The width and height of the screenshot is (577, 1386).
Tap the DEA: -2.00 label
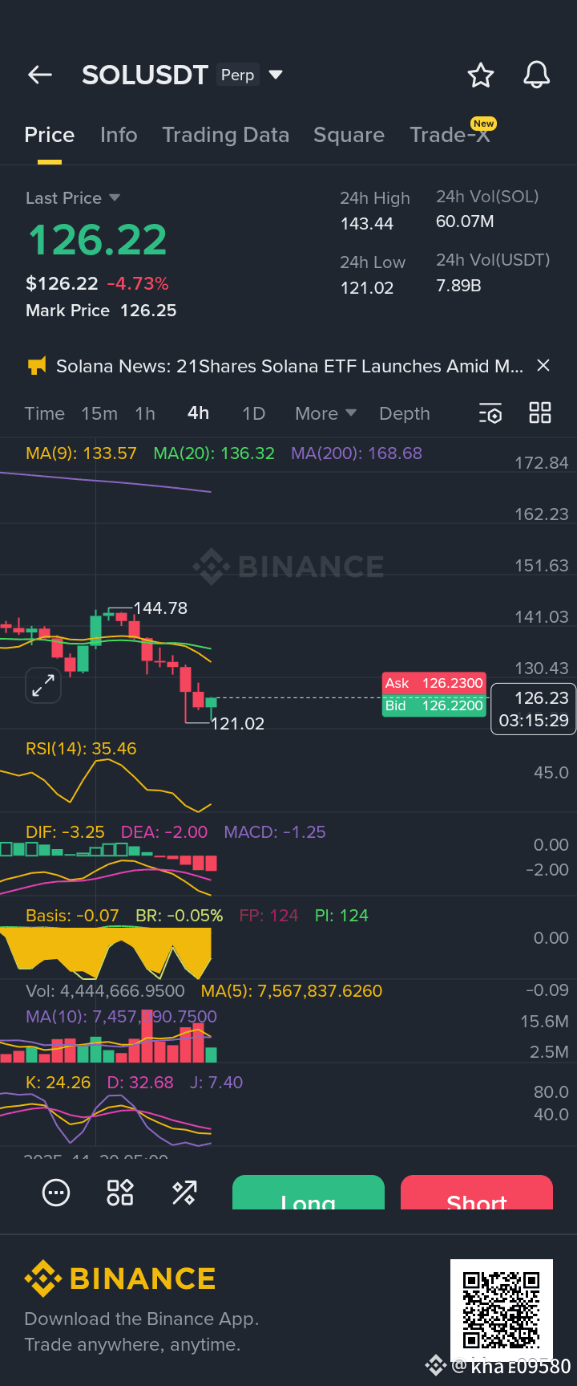click(x=164, y=832)
